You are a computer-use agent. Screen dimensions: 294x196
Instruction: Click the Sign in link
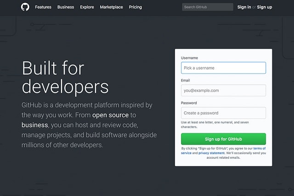(244, 7)
